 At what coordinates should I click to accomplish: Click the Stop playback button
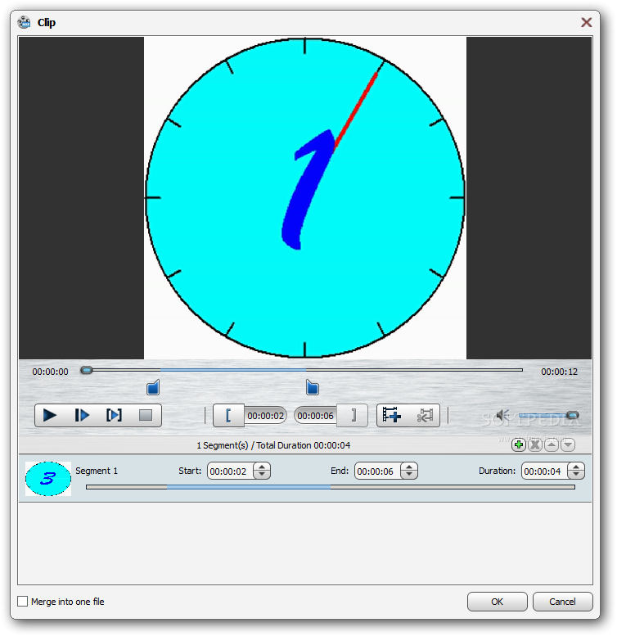pyautogui.click(x=146, y=415)
